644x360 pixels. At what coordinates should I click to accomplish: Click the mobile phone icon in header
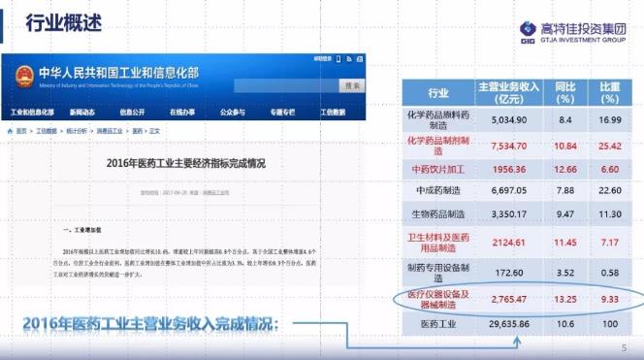[x=338, y=59]
